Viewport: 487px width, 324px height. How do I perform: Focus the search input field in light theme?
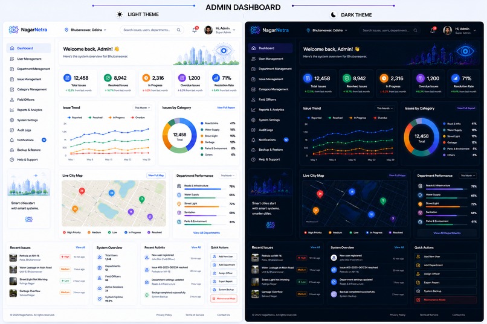click(x=152, y=30)
